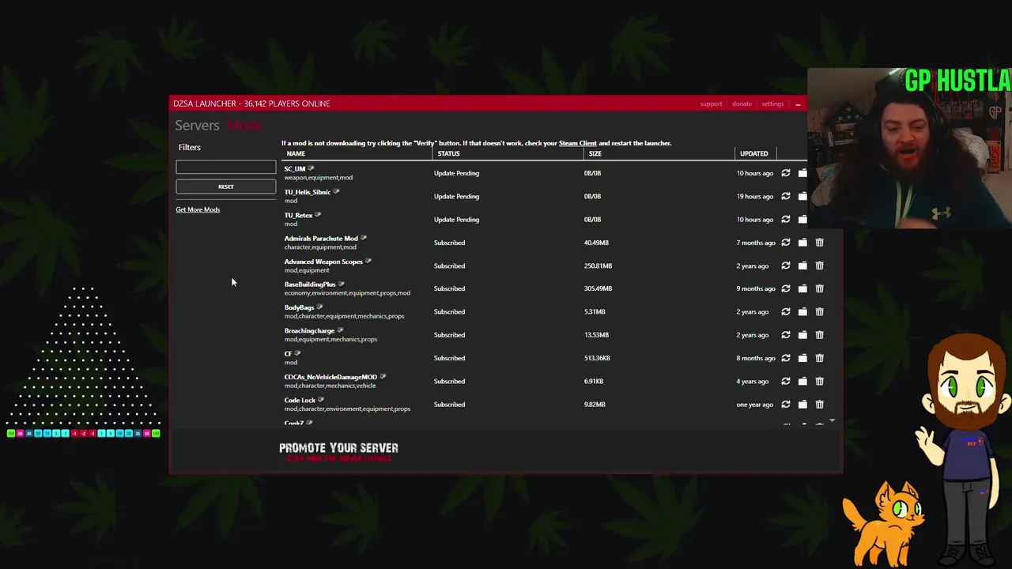The height and width of the screenshot is (569, 1012).
Task: Click the refresh icon for TU_Helis_Sibnic
Action: (785, 196)
